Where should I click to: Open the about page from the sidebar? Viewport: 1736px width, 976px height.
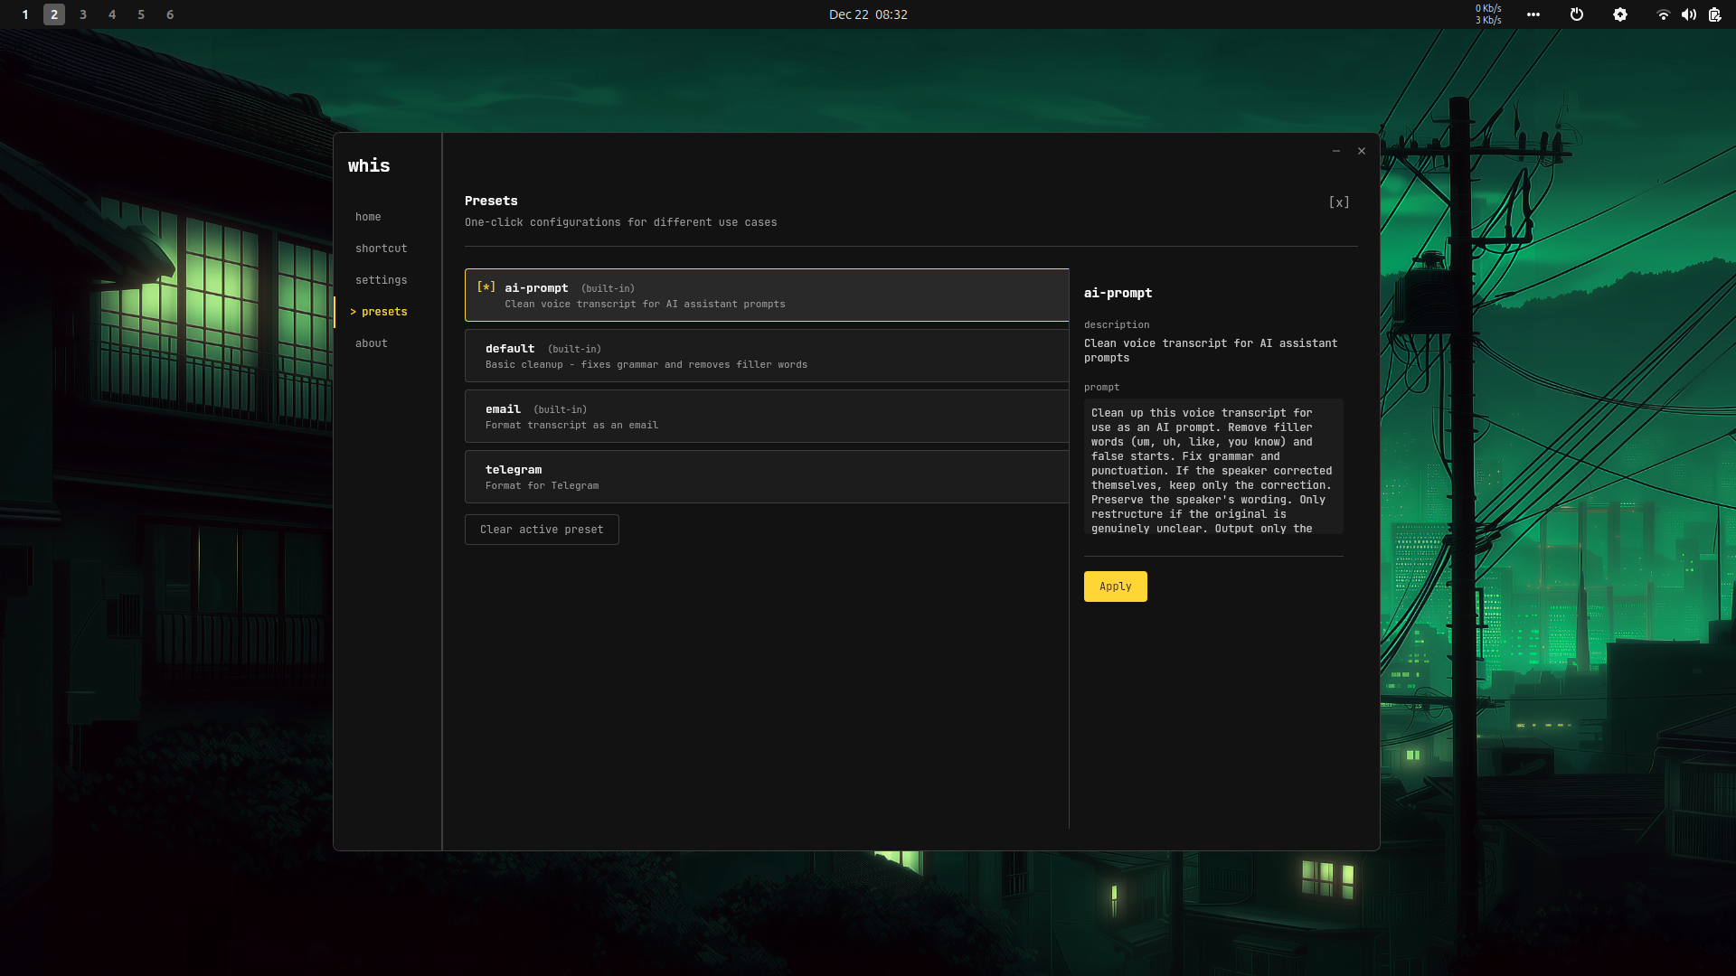coord(372,343)
